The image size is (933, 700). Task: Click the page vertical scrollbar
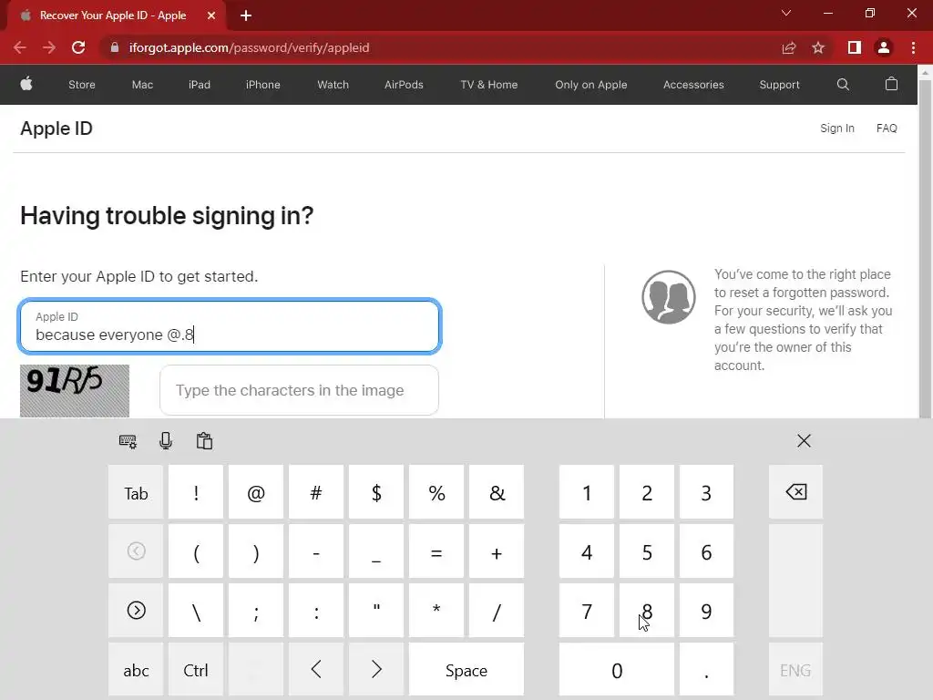(x=925, y=250)
